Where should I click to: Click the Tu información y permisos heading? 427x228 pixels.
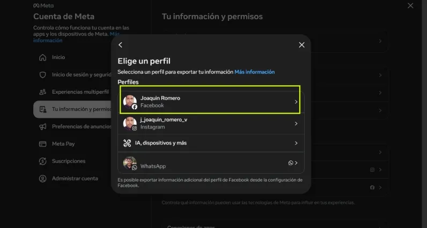(212, 17)
